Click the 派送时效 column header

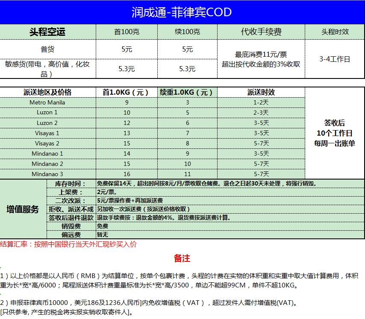coord(261,92)
